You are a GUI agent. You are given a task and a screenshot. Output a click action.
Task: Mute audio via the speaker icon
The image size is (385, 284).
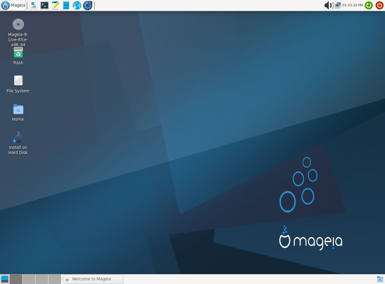328,5
